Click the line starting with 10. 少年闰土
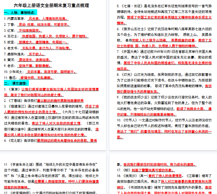217x194 pixels. click(x=40, y=72)
